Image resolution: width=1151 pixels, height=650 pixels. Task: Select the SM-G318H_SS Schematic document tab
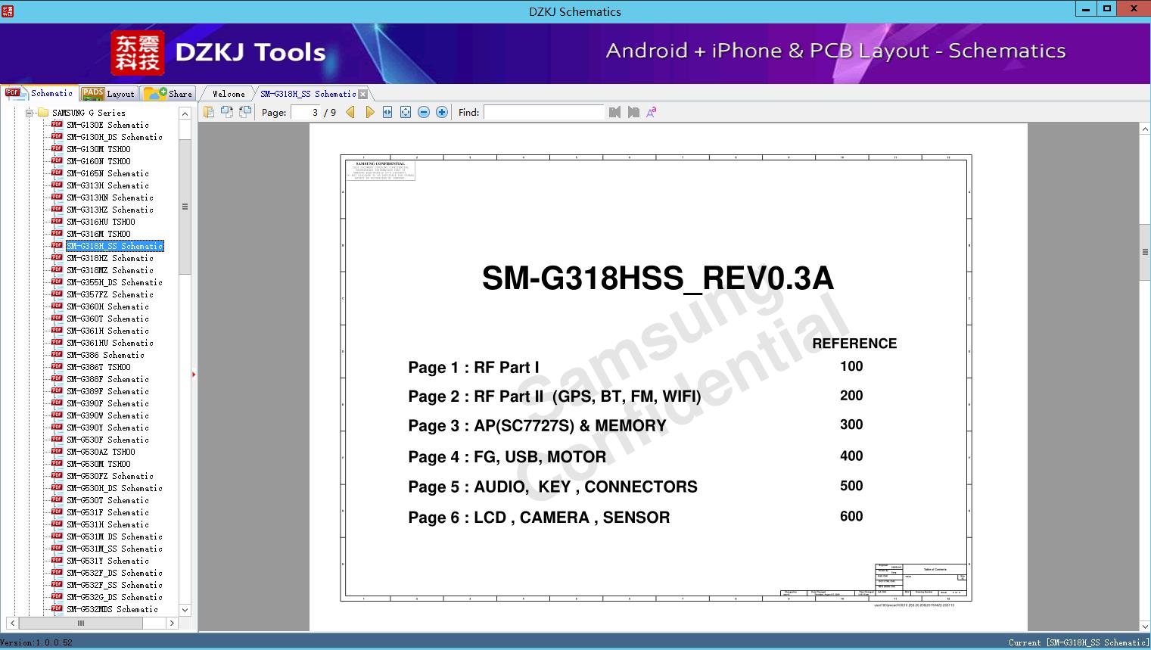tap(308, 94)
